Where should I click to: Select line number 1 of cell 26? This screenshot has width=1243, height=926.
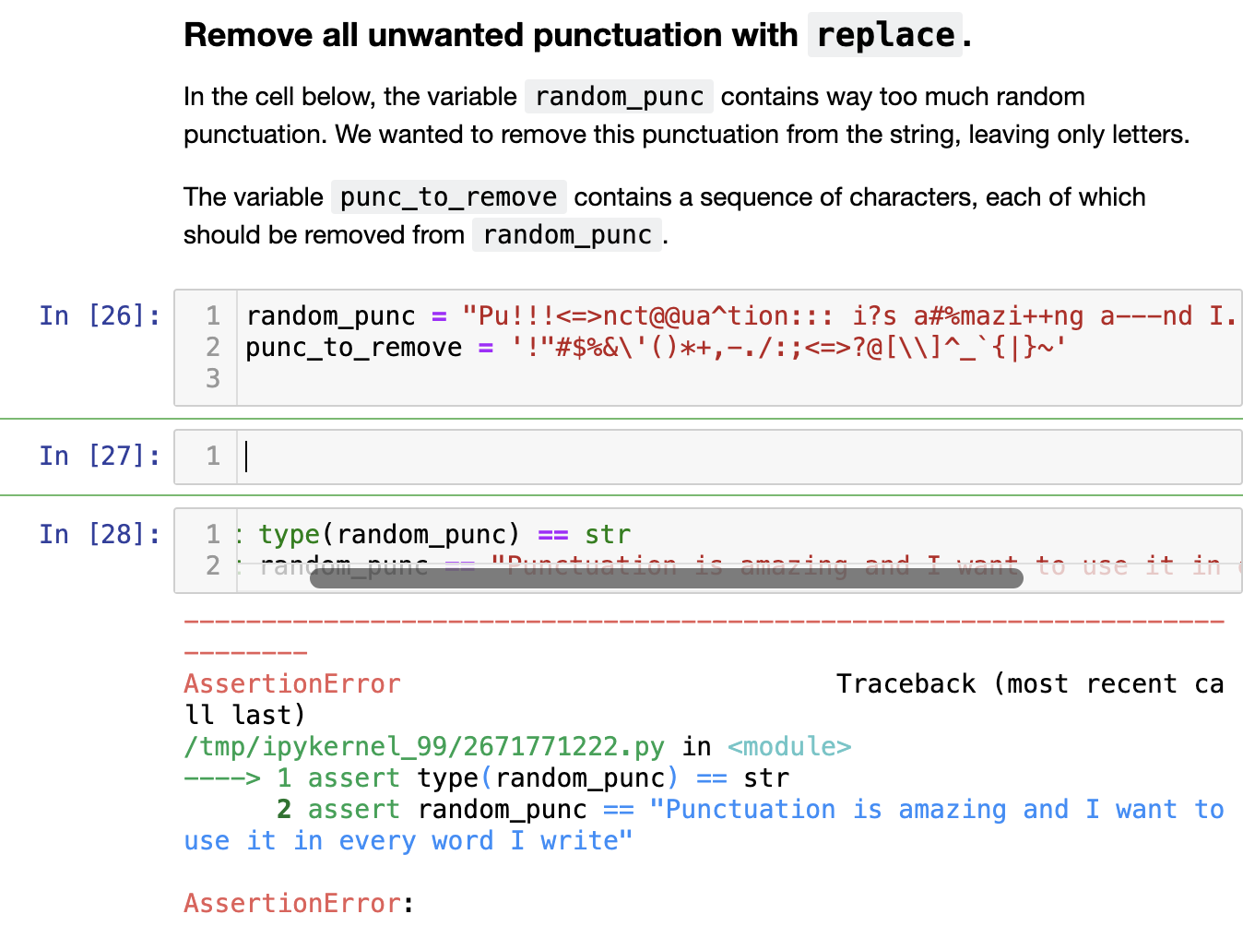click(213, 315)
